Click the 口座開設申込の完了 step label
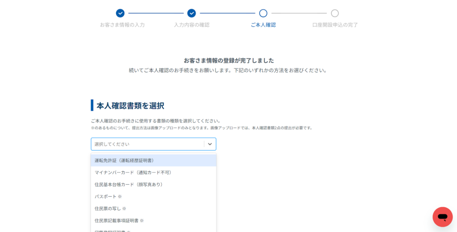This screenshot has height=232, width=457. pos(335,25)
